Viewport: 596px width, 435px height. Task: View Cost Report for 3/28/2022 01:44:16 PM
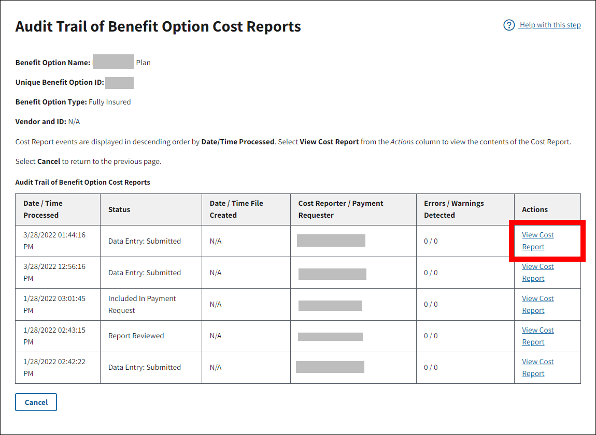click(537, 241)
